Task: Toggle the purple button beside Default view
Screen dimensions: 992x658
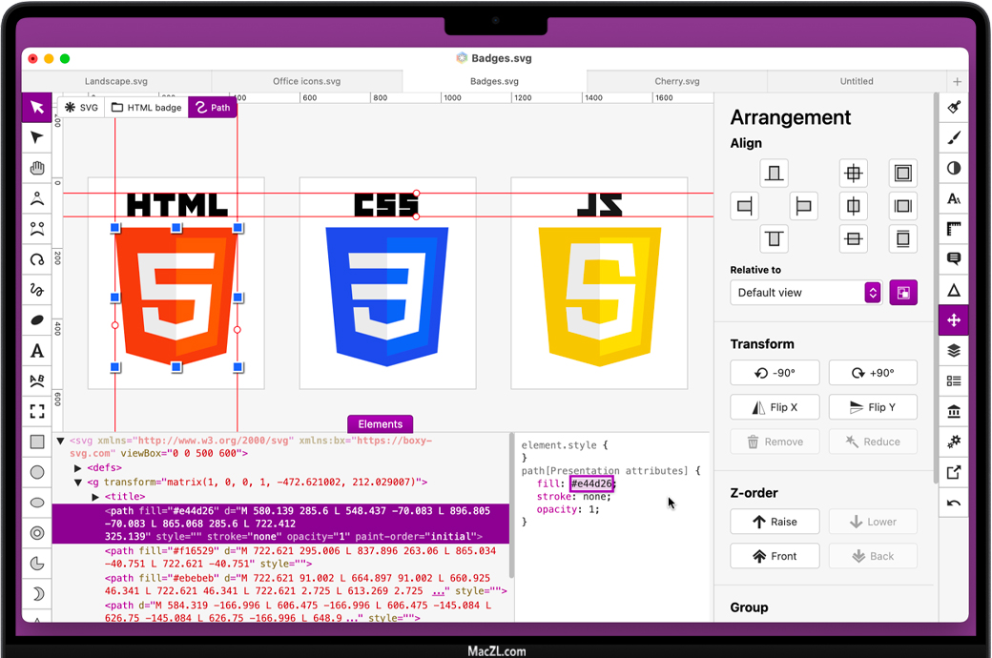Action: (902, 293)
